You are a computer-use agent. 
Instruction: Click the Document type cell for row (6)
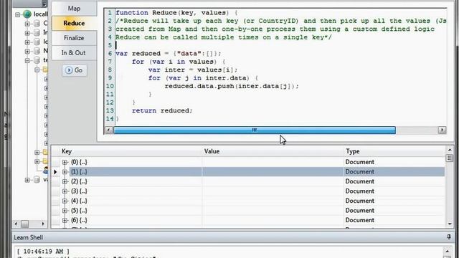tap(394, 220)
